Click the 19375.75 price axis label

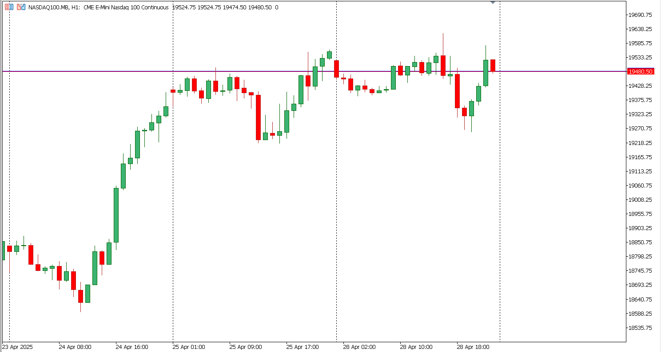[x=640, y=100]
